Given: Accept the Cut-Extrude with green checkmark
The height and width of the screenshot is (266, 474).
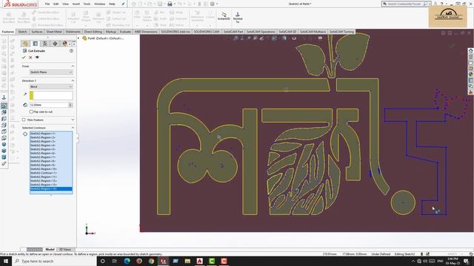Looking at the screenshot, I should (x=24, y=58).
